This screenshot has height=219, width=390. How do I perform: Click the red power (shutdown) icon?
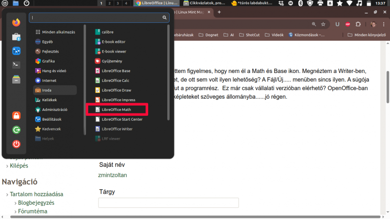[16, 144]
